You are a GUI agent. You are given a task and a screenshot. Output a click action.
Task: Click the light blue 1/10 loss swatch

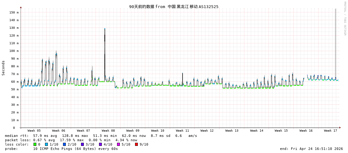[47, 144]
